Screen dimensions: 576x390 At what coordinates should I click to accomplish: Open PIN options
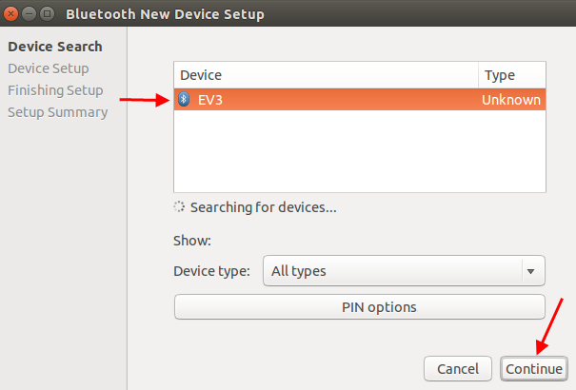pyautogui.click(x=360, y=306)
